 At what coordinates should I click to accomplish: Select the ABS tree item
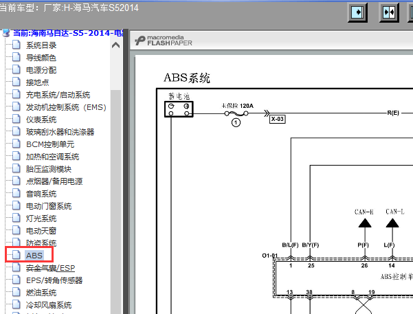[34, 256]
